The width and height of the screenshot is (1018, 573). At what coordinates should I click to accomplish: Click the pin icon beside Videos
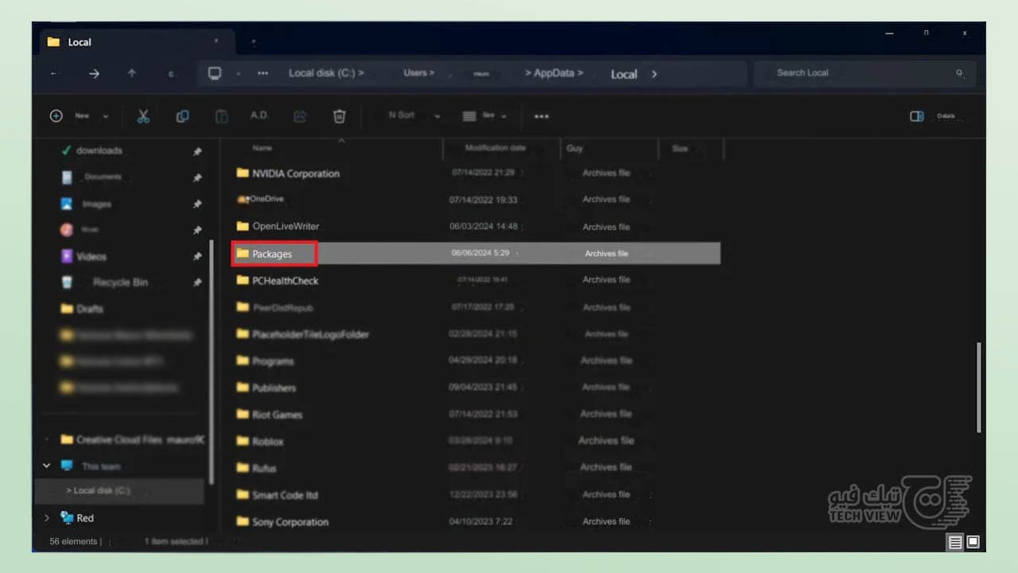(197, 257)
